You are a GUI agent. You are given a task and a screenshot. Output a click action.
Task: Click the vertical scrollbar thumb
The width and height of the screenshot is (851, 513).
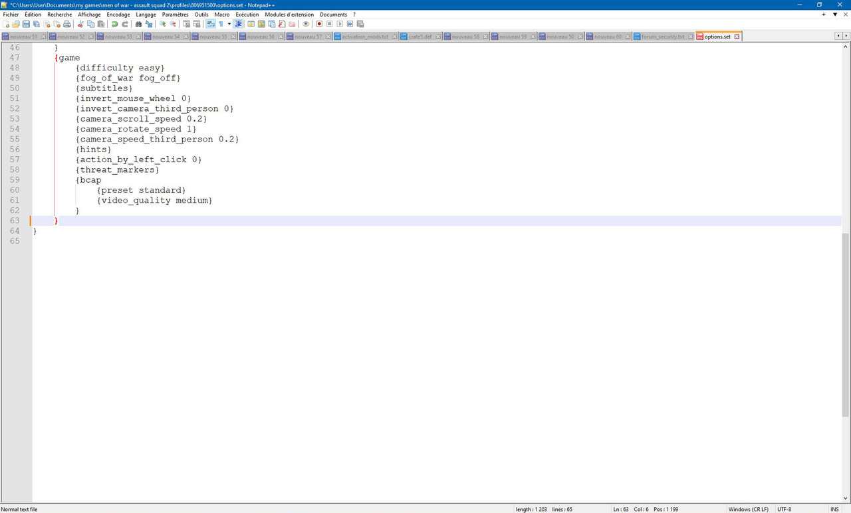tap(846, 326)
